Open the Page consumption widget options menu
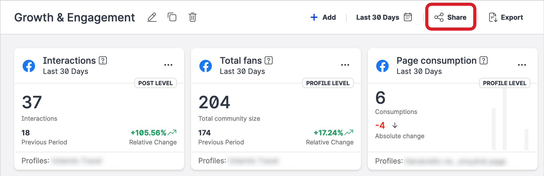This screenshot has width=544, height=176. click(x=522, y=65)
